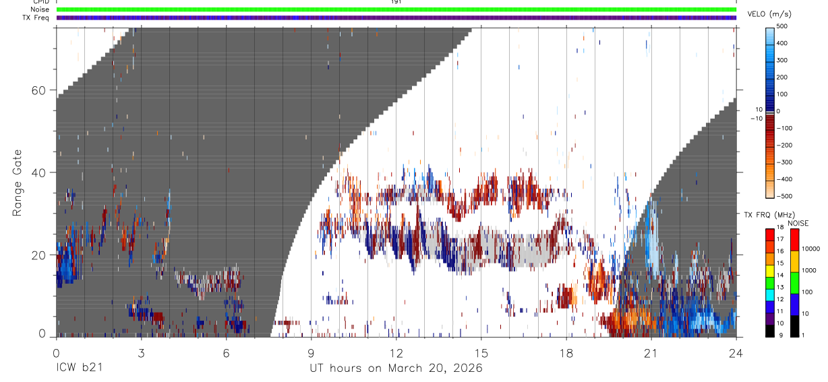Click the noise color scale bar
Screen dimensions: 828x382
[794, 283]
